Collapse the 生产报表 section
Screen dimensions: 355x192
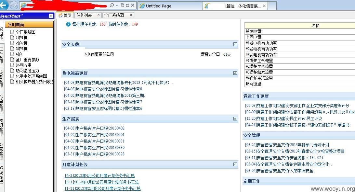[235, 119]
